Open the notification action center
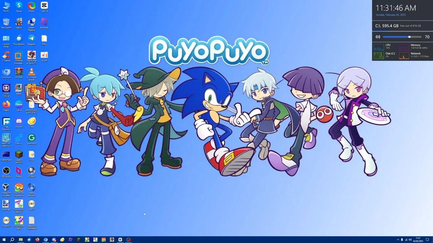The height and width of the screenshot is (243, 433). click(427, 240)
